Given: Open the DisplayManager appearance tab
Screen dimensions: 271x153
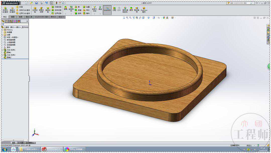Looking at the screenshot, I should click(19, 21).
